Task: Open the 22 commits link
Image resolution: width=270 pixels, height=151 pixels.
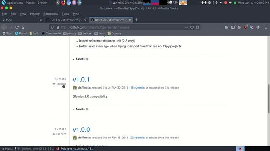Action: point(138,138)
